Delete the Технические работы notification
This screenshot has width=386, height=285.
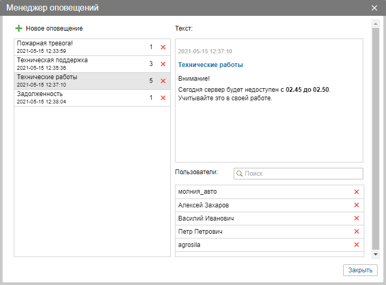[x=163, y=81]
